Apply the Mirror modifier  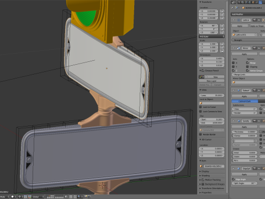pos(245,54)
